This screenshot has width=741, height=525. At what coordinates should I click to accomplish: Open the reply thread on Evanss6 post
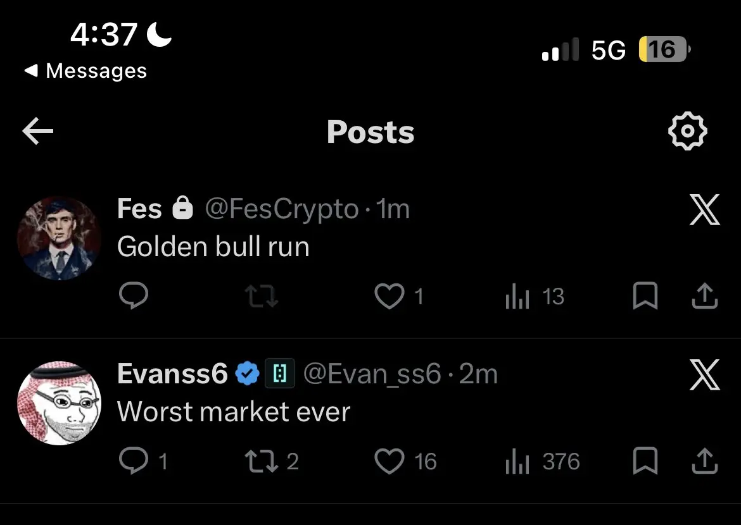(134, 461)
